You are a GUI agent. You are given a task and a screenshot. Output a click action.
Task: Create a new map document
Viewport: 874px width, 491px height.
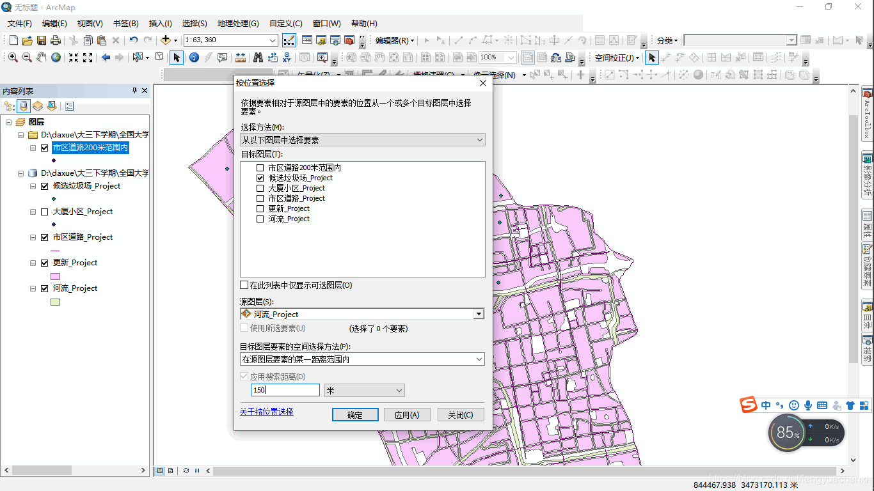(x=13, y=40)
